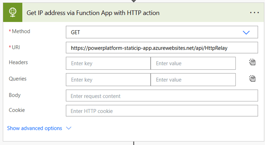Focus the Headers 'Enter key' field
Screen dimensions: 265x145
pos(108,63)
